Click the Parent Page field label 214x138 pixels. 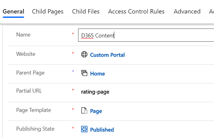30,73
